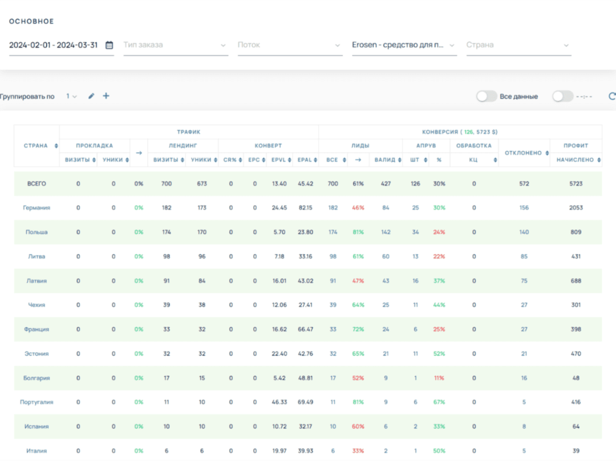The height and width of the screenshot is (461, 616).
Task: Sort by СТРАНА column sort icon
Action: 56,146
